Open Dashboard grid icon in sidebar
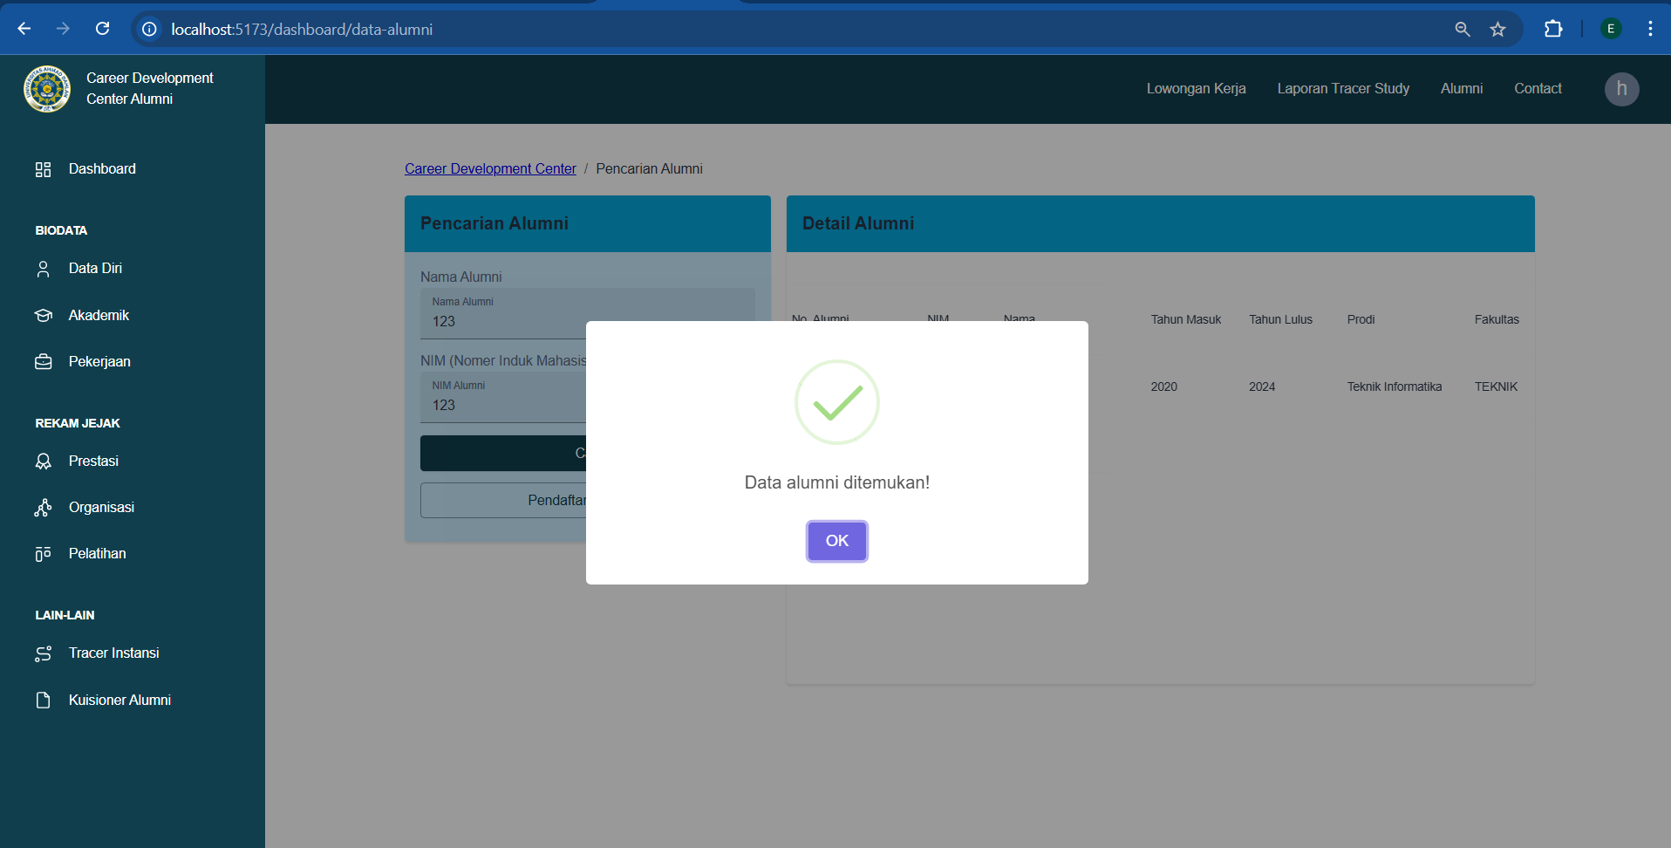 coord(43,169)
